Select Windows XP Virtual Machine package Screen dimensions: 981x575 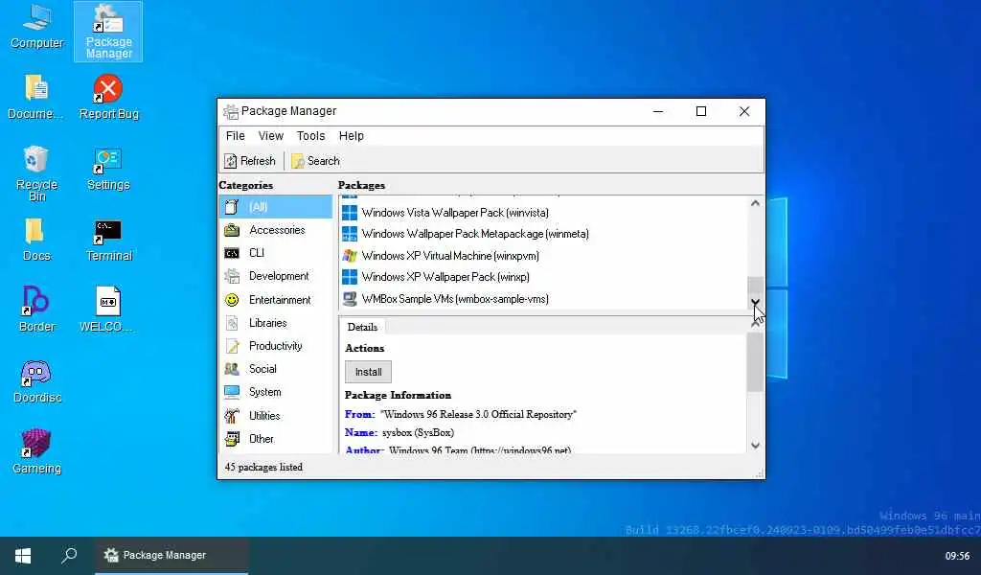543,255
